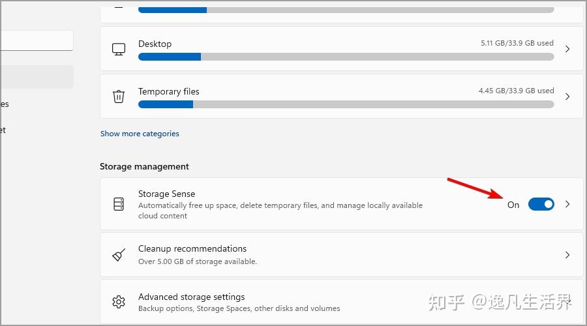Screen dimensions: 587x326
Task: Click the selected sidebar navigation item
Action: click(37, 77)
